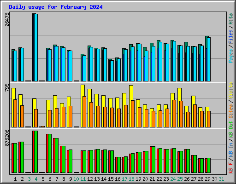Click green weekend day label 18

[x=131, y=179]
